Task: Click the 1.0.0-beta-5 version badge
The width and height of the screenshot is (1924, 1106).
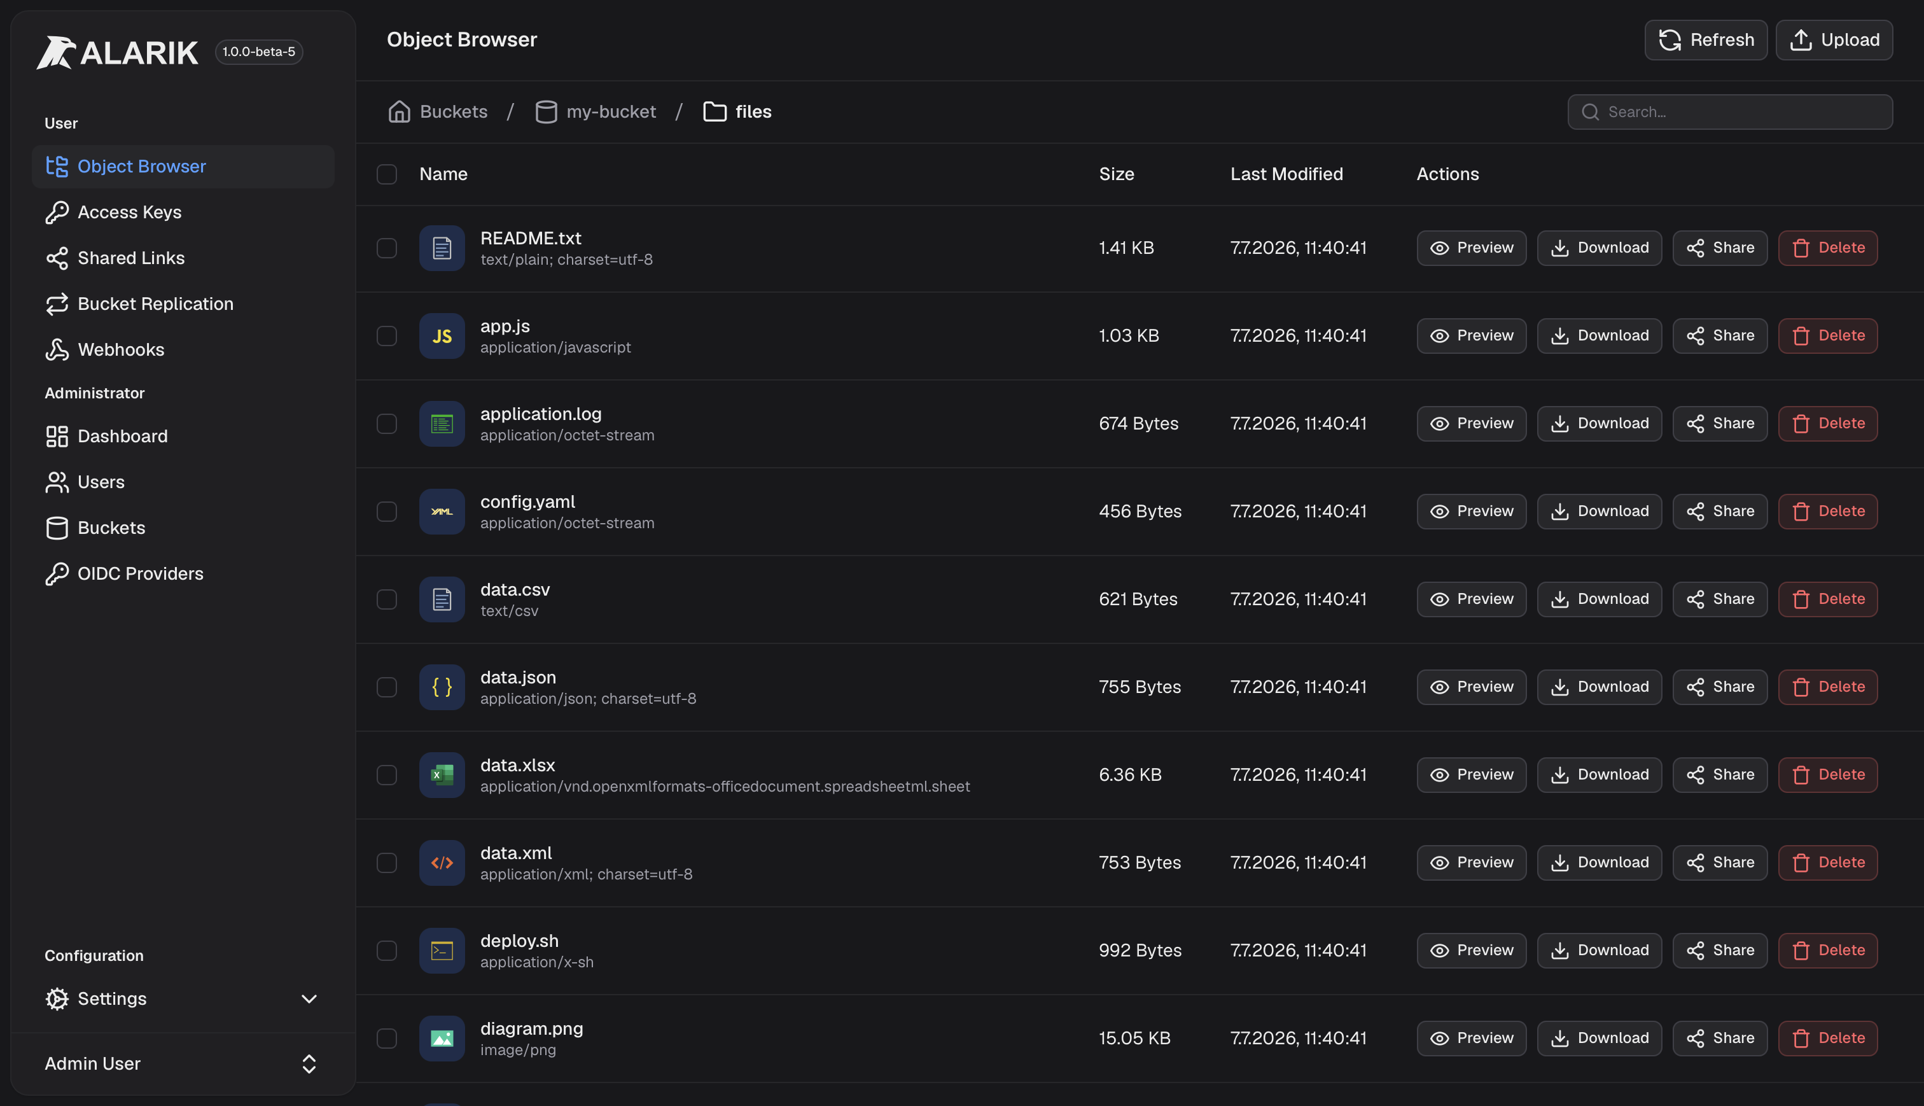Action: tap(259, 52)
